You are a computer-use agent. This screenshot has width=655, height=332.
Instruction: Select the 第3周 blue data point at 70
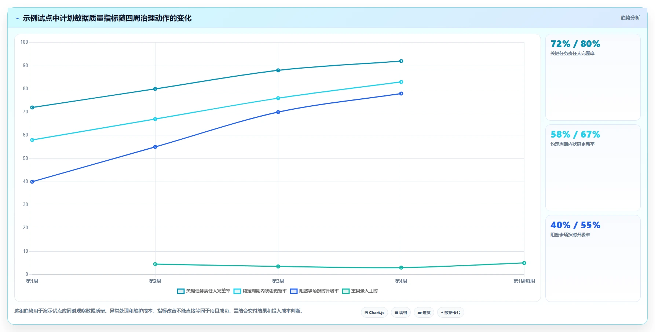point(278,112)
